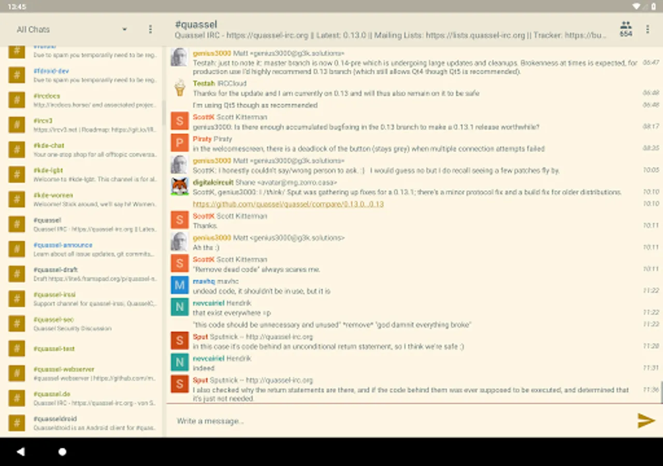Image resolution: width=663 pixels, height=466 pixels.
Task: Tap genius3000's photo avatar at the 06:47 message
Action: pos(180,57)
